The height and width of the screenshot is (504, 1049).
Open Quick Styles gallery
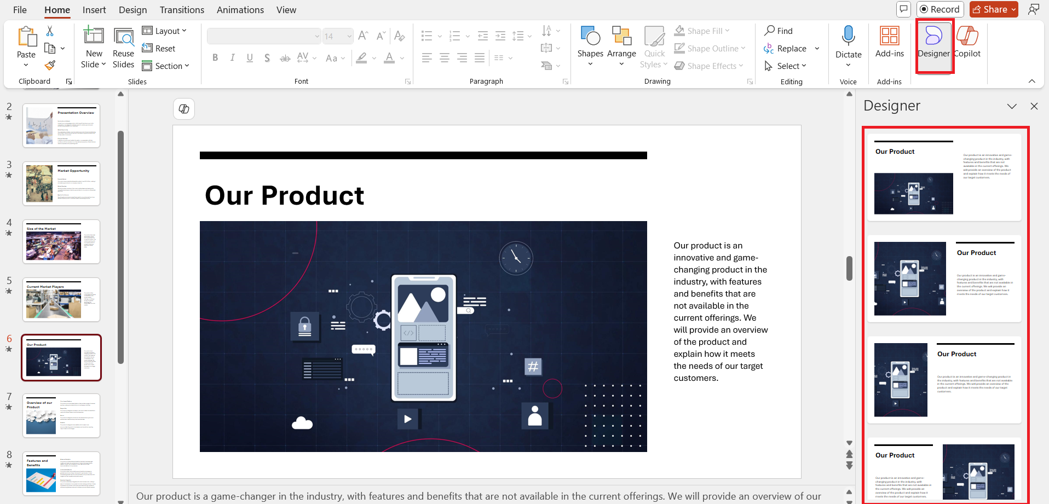click(654, 47)
